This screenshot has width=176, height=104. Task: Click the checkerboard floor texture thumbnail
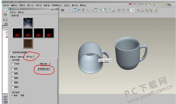pos(28,43)
